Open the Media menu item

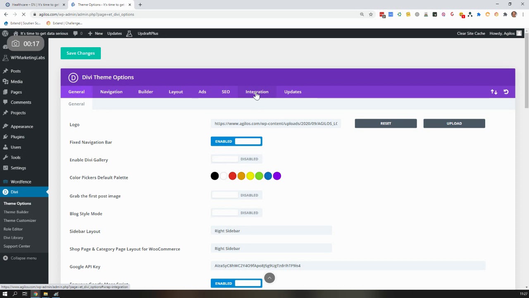pyautogui.click(x=17, y=82)
